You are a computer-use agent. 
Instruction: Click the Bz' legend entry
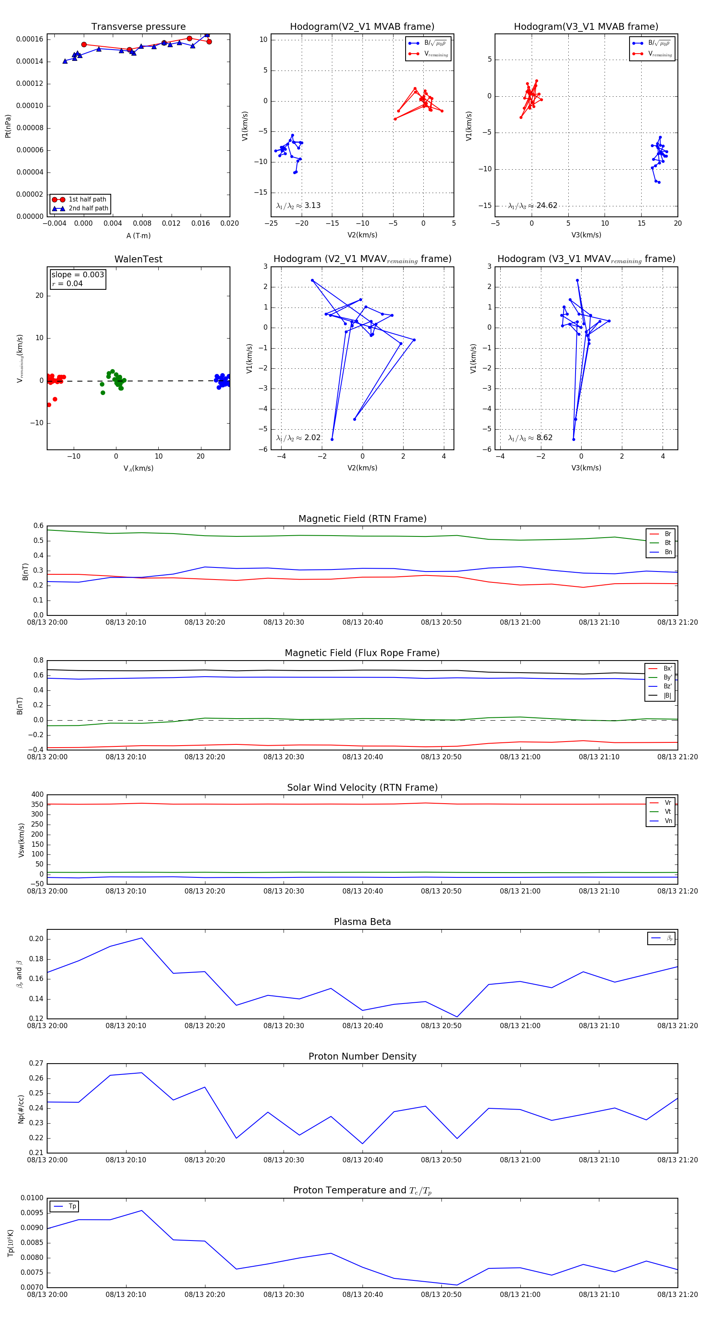click(x=660, y=687)
